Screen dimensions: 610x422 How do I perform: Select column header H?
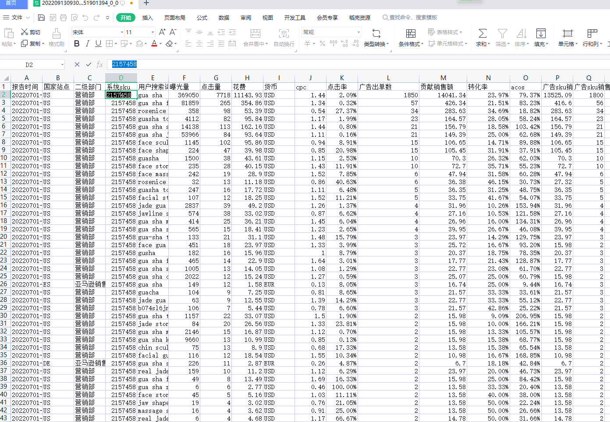247,78
